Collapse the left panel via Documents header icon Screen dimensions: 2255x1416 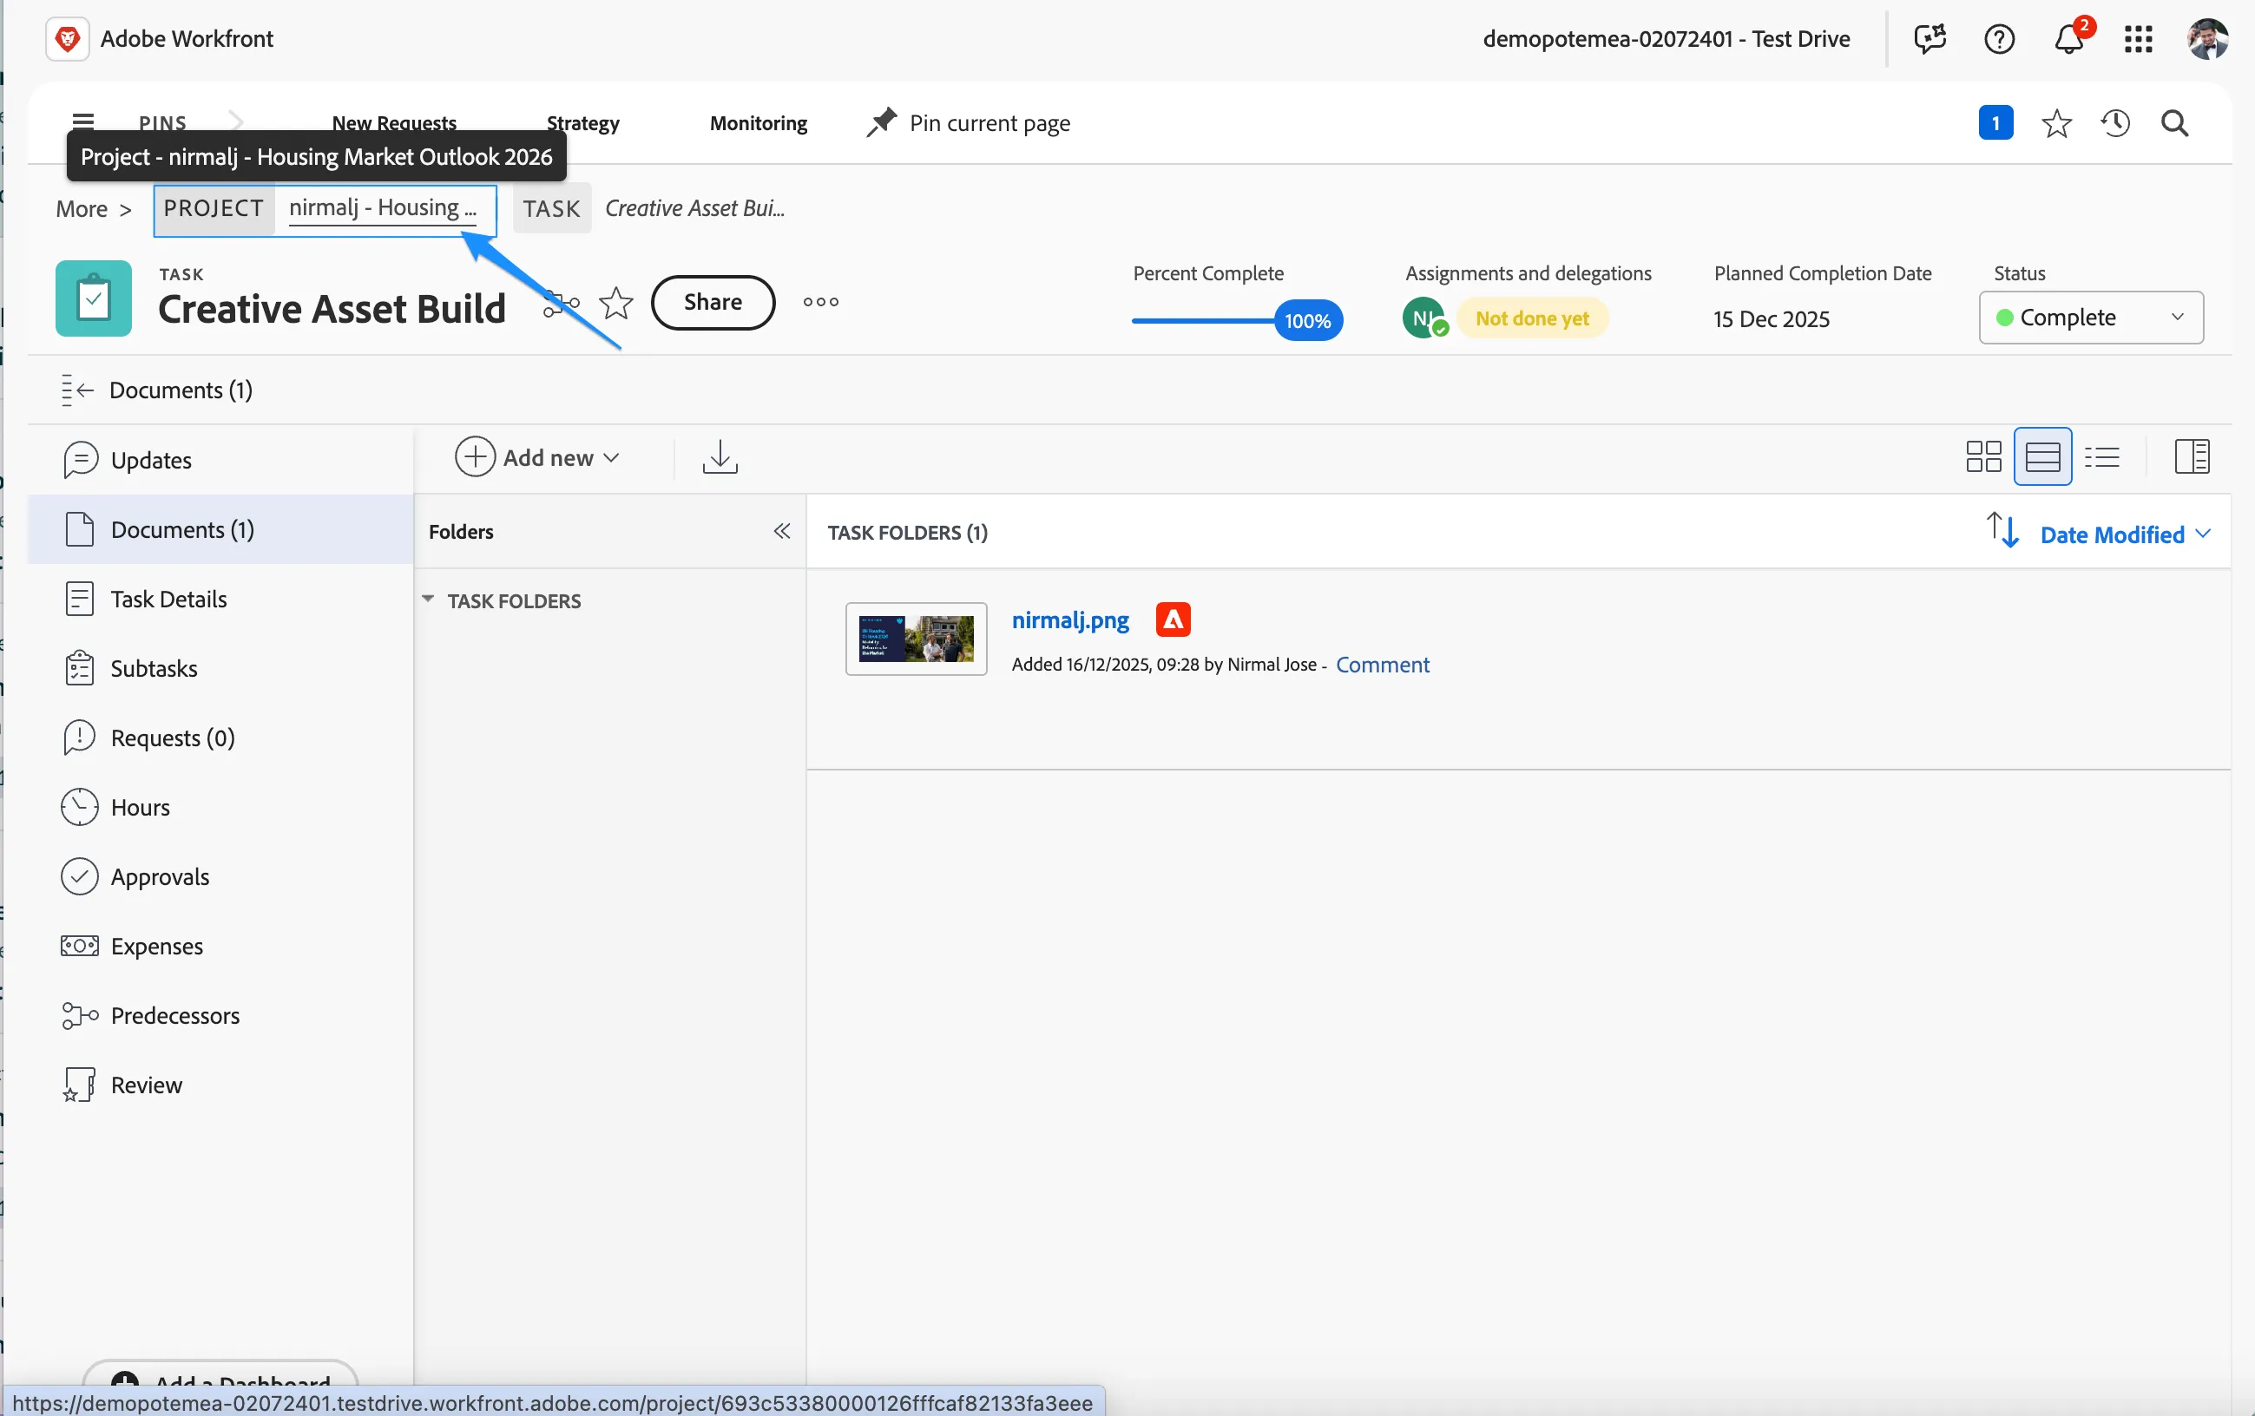(78, 390)
